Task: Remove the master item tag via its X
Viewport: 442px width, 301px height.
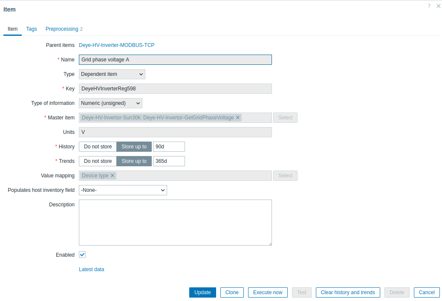Action: pos(238,118)
